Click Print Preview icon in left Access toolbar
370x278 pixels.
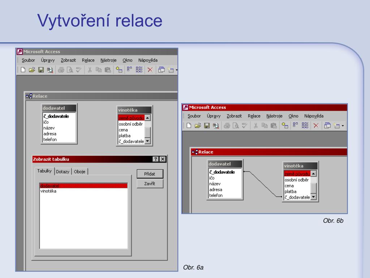(x=70, y=70)
